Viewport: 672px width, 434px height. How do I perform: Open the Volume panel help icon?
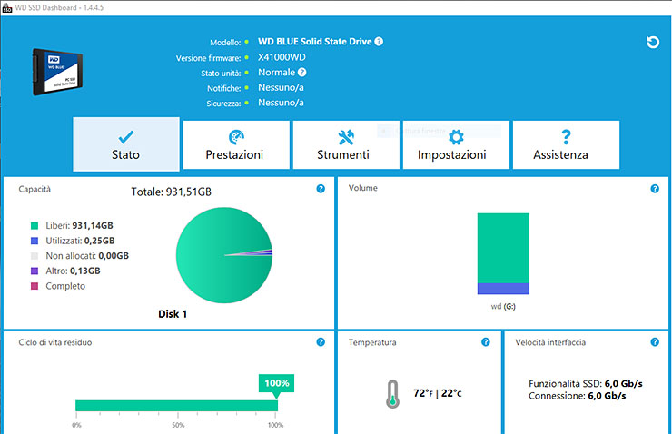655,189
